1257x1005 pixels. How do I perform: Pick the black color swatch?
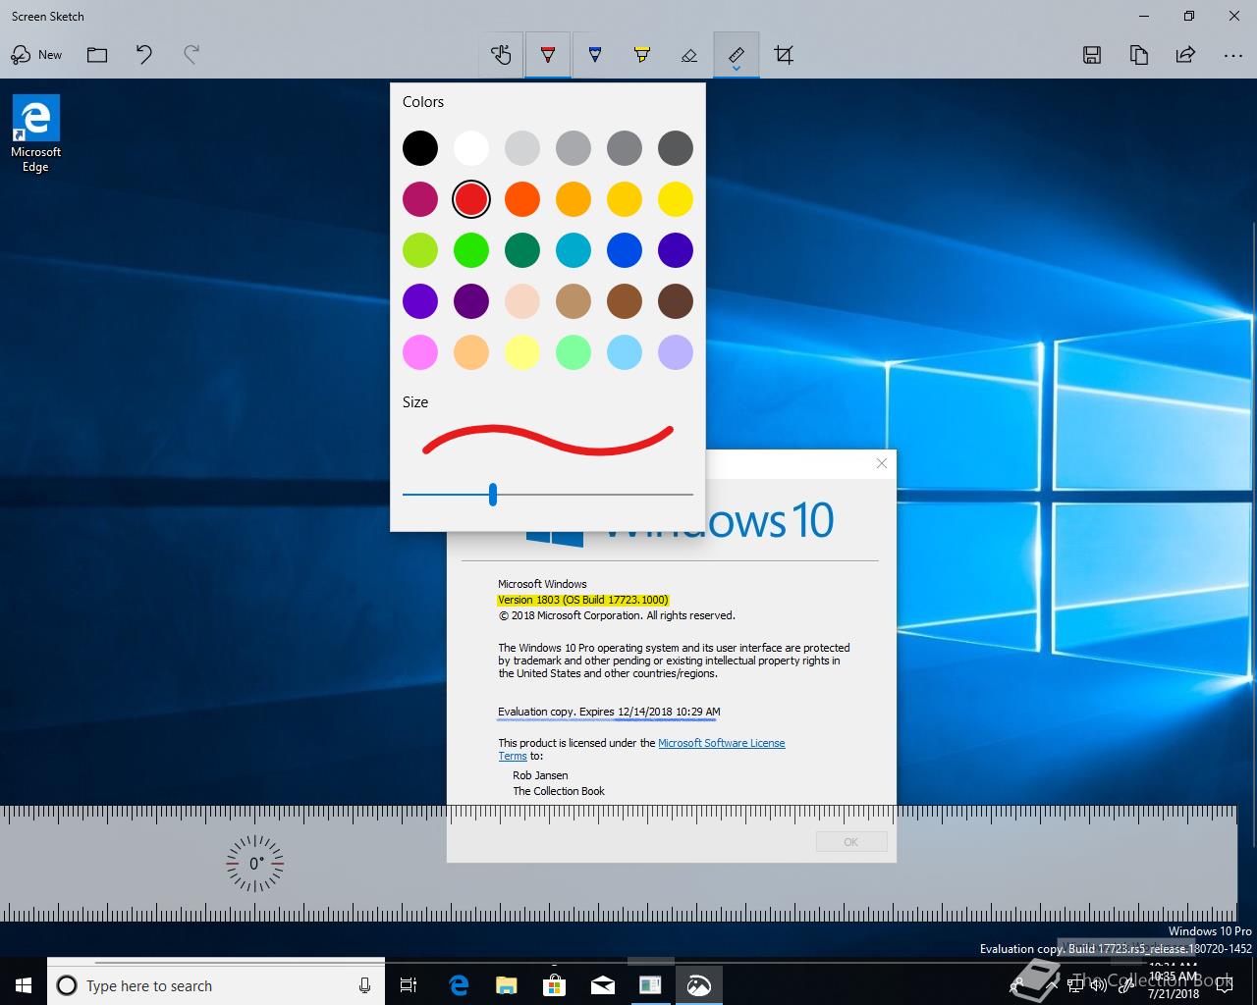pos(420,148)
